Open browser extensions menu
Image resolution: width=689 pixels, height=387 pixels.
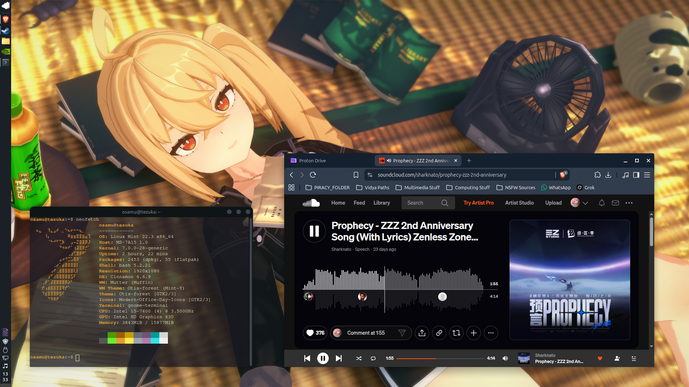pyautogui.click(x=597, y=175)
